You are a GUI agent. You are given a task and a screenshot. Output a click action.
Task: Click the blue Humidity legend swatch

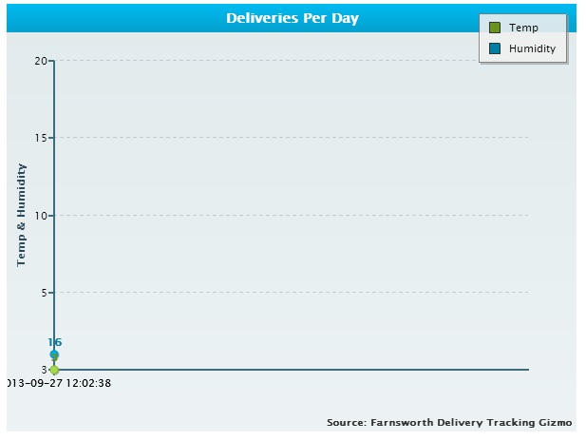(495, 48)
